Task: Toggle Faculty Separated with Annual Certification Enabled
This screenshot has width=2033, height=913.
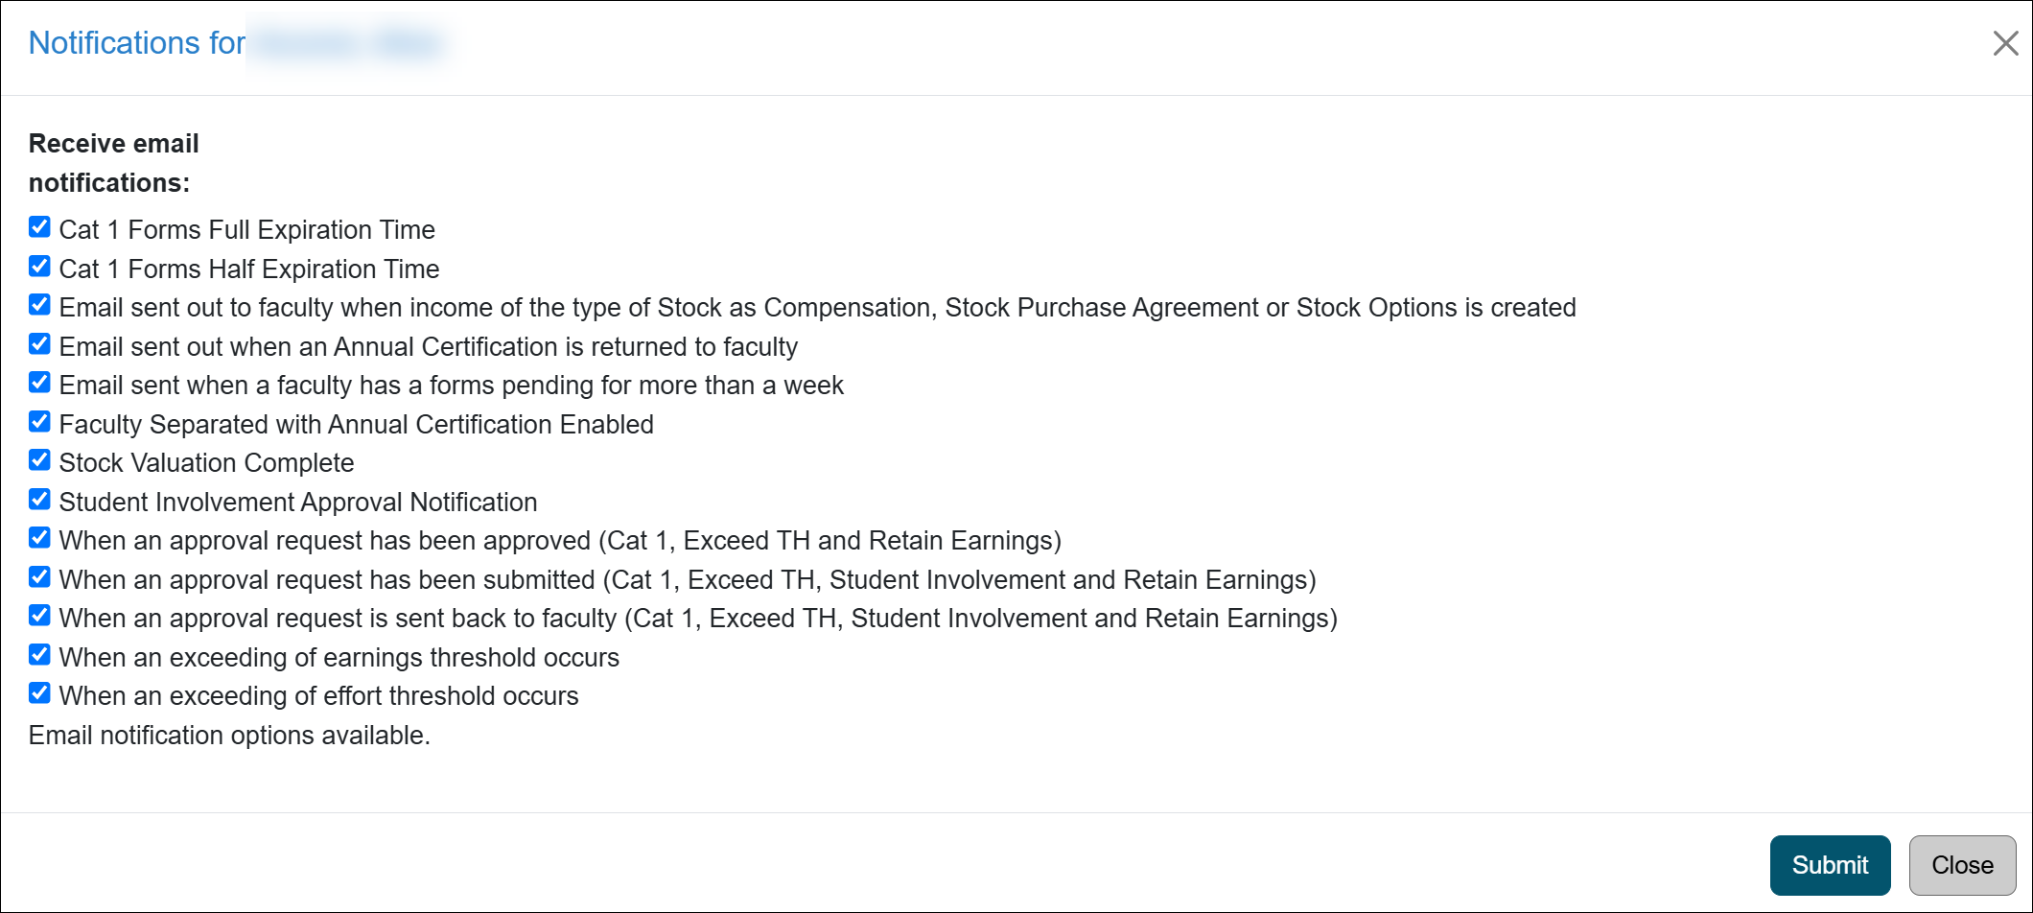Action: click(39, 422)
